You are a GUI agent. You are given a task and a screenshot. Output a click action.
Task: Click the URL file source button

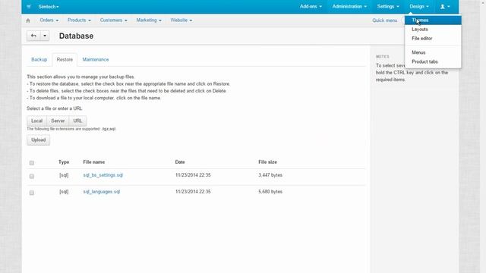[77, 121]
